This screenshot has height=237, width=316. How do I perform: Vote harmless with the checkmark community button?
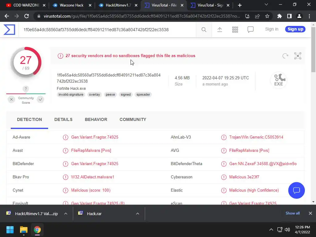point(40,99)
